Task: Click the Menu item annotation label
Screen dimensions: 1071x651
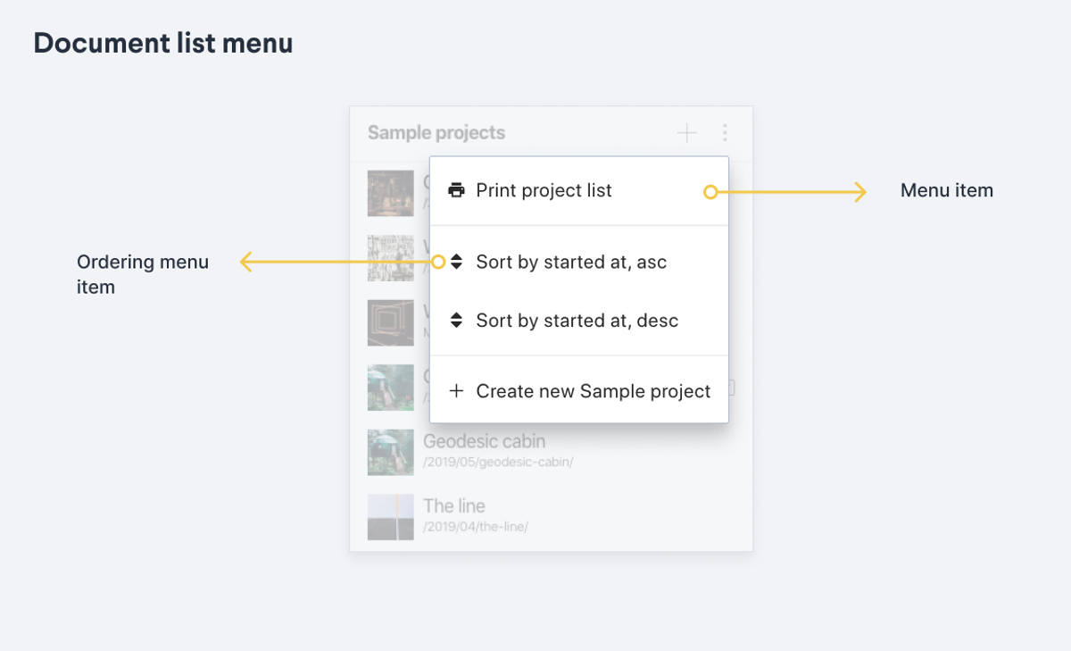Action: coord(947,190)
